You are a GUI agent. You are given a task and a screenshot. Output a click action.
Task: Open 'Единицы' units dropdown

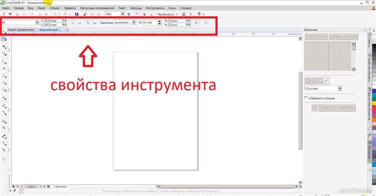coord(134,22)
